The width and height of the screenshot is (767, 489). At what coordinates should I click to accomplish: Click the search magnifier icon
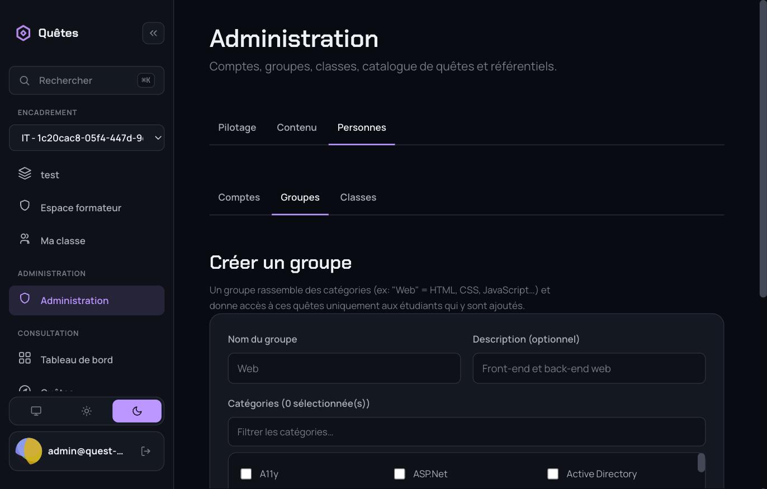click(25, 80)
